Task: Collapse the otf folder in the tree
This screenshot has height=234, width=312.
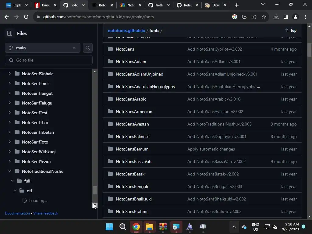Action: click(x=15, y=191)
